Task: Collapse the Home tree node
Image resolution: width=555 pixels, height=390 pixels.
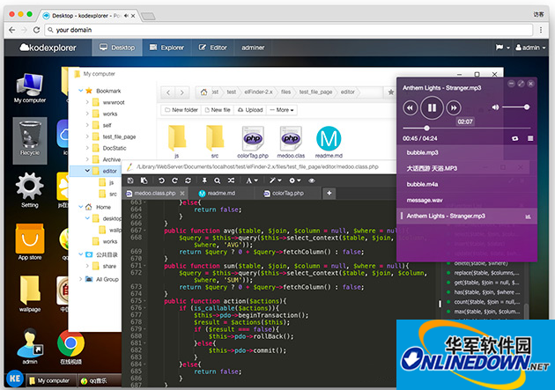Action: [81, 207]
